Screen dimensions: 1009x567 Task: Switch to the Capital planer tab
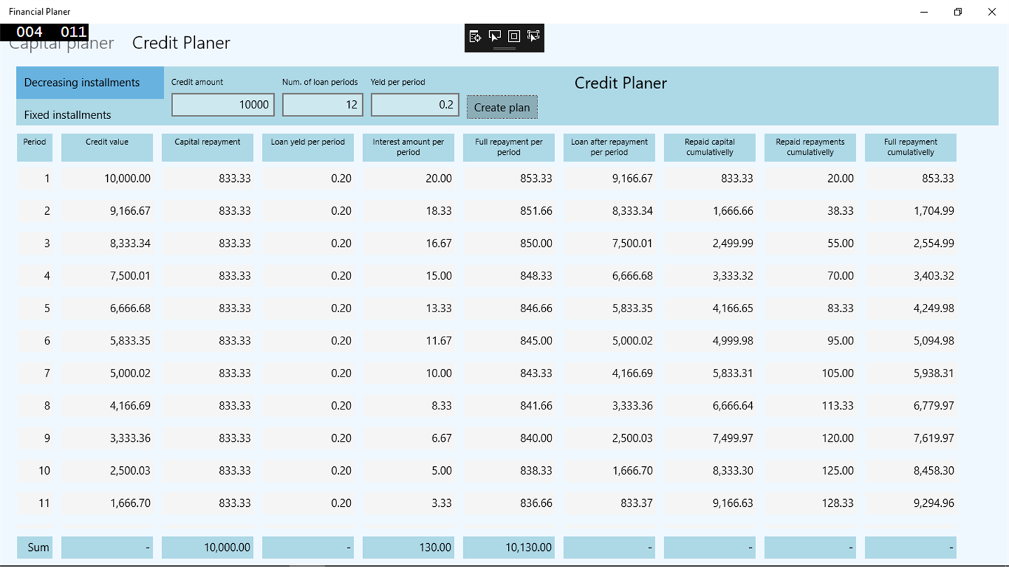(x=62, y=43)
